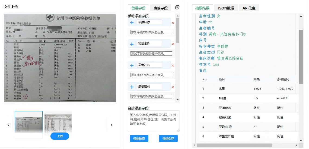Open the JSON数据 tab
This screenshot has width=309, height=149.
[x=226, y=8]
